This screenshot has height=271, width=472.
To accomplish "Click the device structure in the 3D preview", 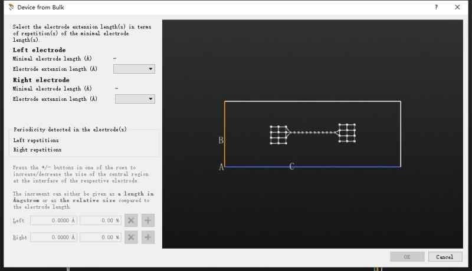I will tap(313, 133).
